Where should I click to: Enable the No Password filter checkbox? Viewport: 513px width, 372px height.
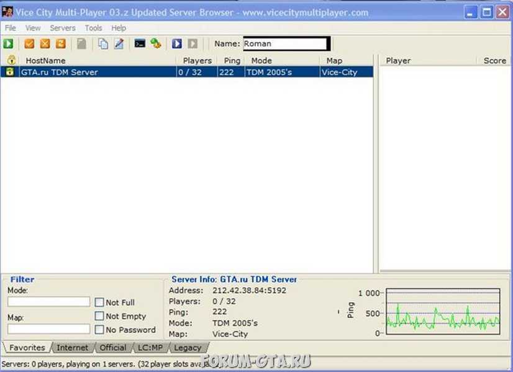tap(99, 330)
